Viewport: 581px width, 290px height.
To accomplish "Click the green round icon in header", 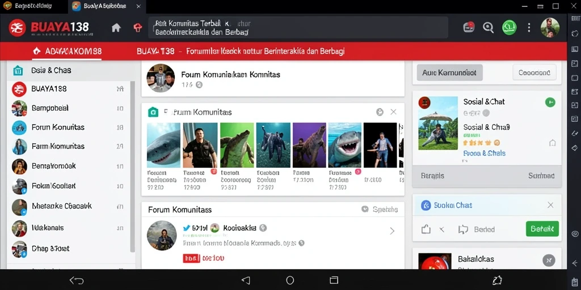I will point(509,27).
